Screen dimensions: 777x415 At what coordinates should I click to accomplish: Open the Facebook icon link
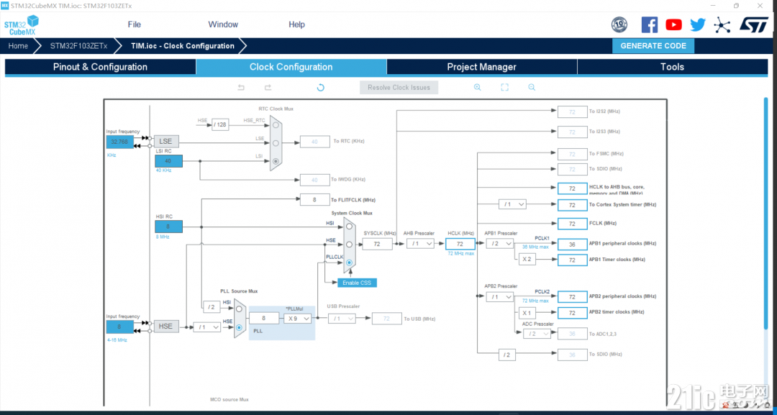[x=649, y=24]
